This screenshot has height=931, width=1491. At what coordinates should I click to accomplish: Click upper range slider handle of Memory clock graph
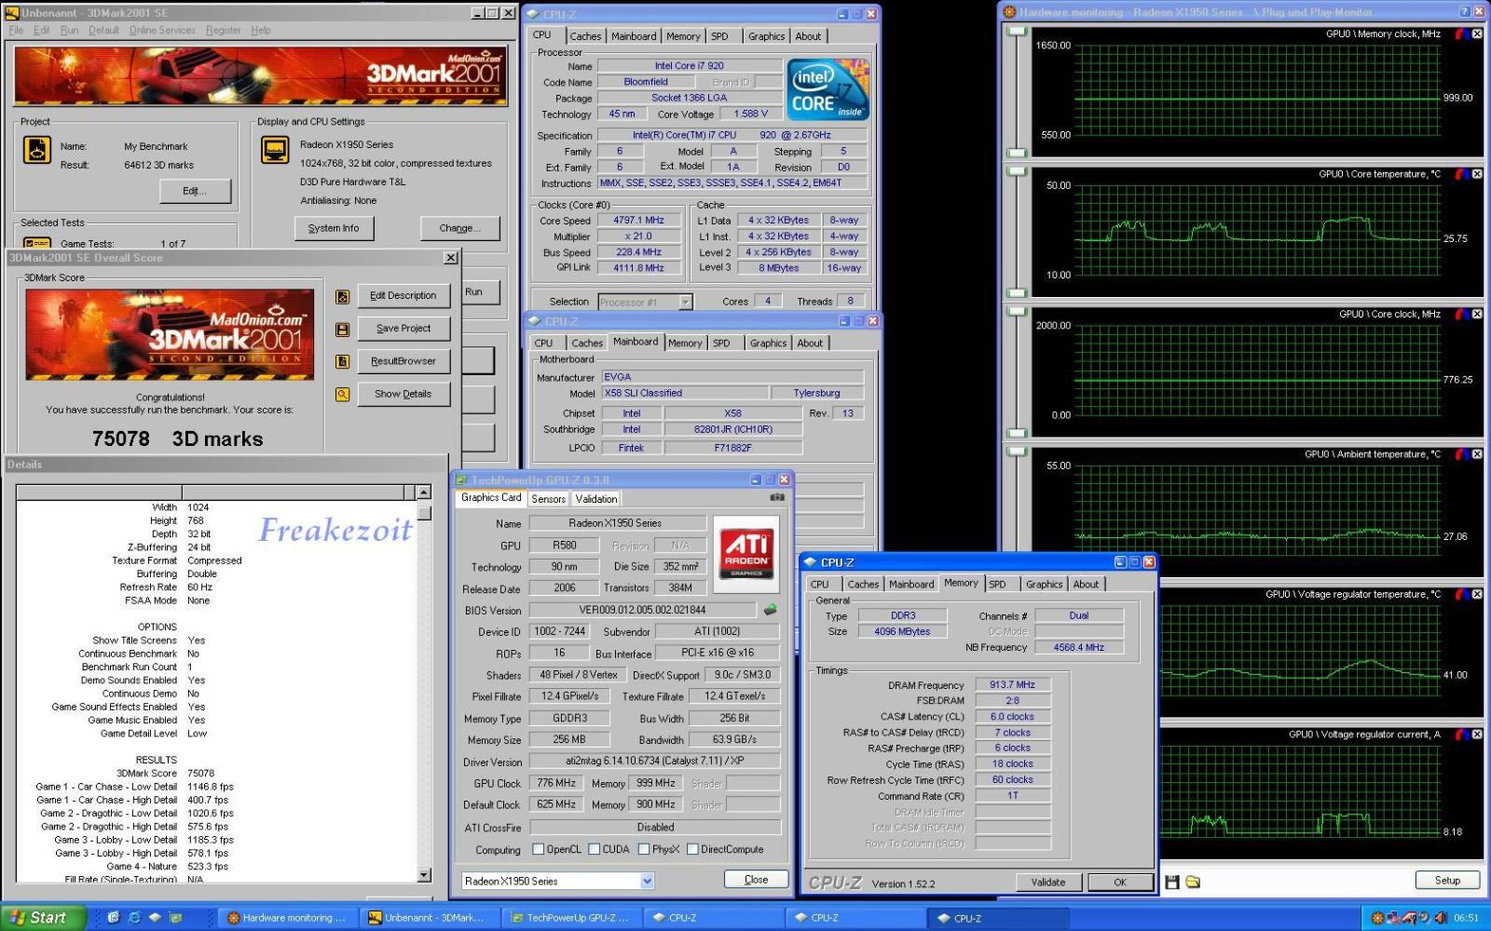coord(1017,33)
